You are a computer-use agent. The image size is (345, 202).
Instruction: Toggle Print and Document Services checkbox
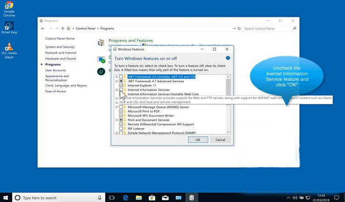click(121, 120)
